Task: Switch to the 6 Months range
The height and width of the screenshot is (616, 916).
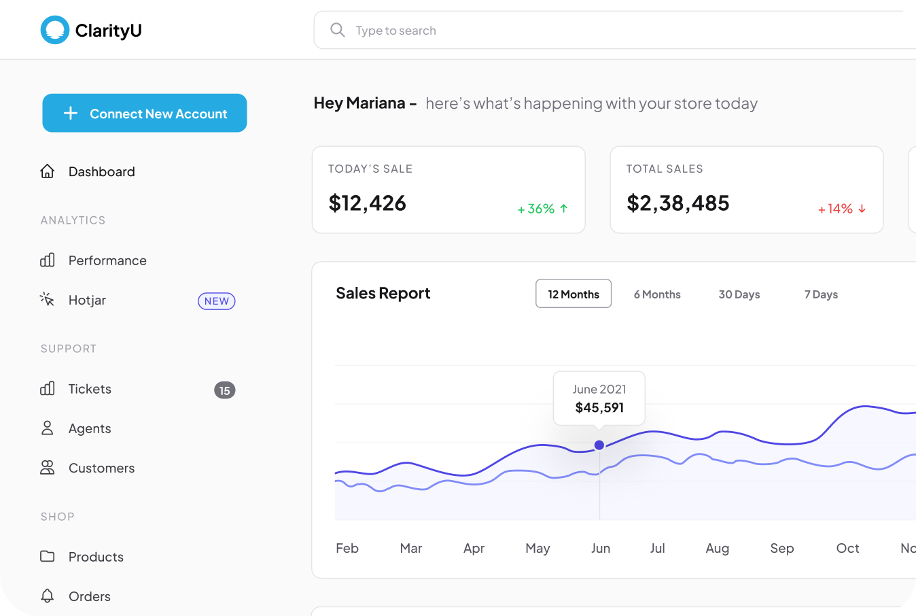Action: pos(657,294)
